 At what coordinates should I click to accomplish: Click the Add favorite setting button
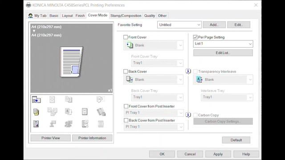[214, 25]
